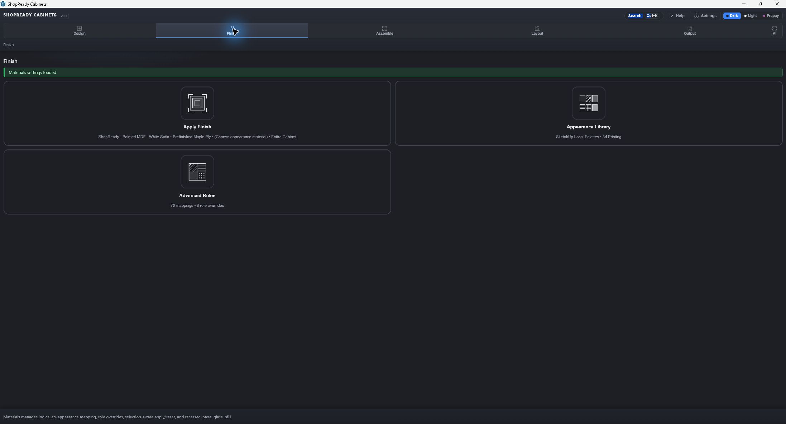Switch to the Preppy theme

(x=771, y=16)
